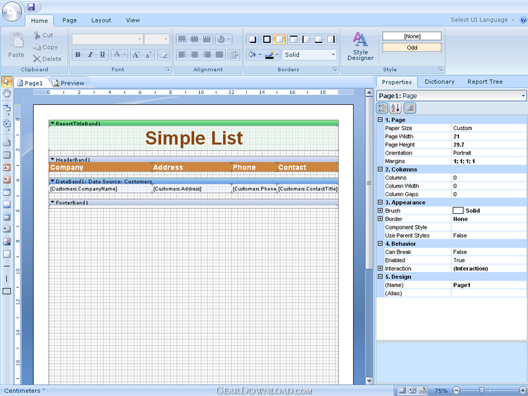Switch to the Dictionary tab

(439, 82)
